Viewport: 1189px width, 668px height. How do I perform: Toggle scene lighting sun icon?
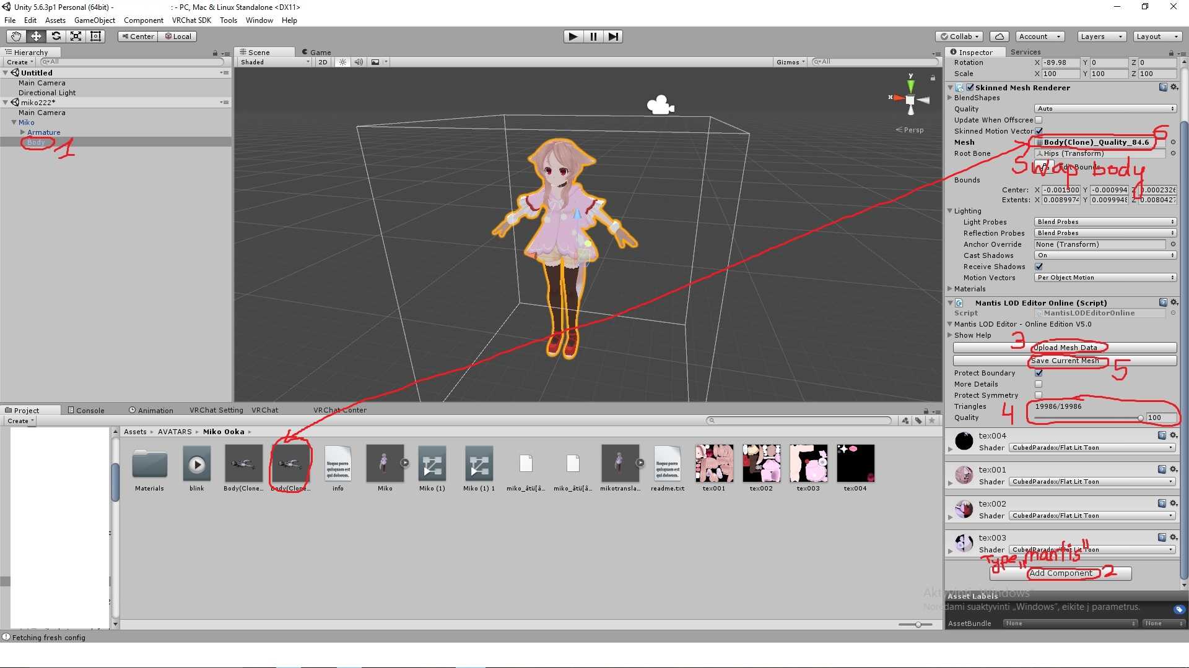click(x=342, y=62)
